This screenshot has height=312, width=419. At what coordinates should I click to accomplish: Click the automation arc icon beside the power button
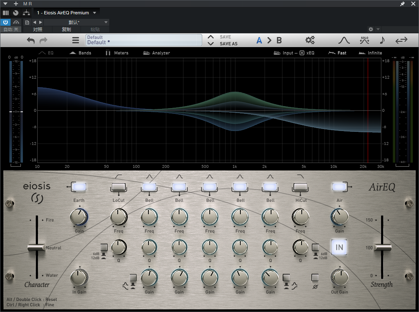click(x=16, y=22)
